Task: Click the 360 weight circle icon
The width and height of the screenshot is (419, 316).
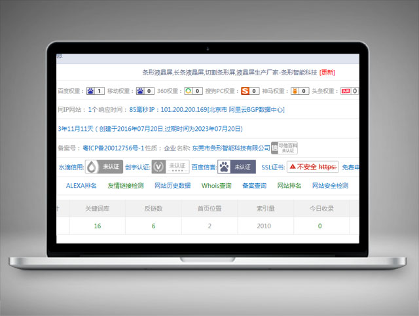Action: (x=189, y=91)
